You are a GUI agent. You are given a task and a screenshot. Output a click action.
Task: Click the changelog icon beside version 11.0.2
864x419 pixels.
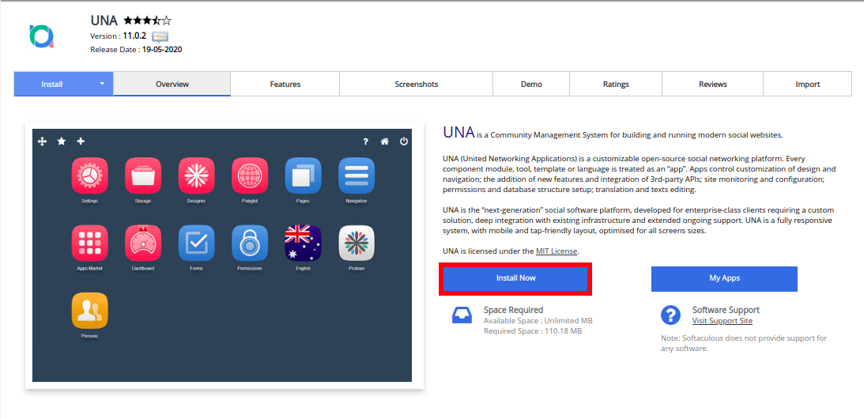point(160,36)
